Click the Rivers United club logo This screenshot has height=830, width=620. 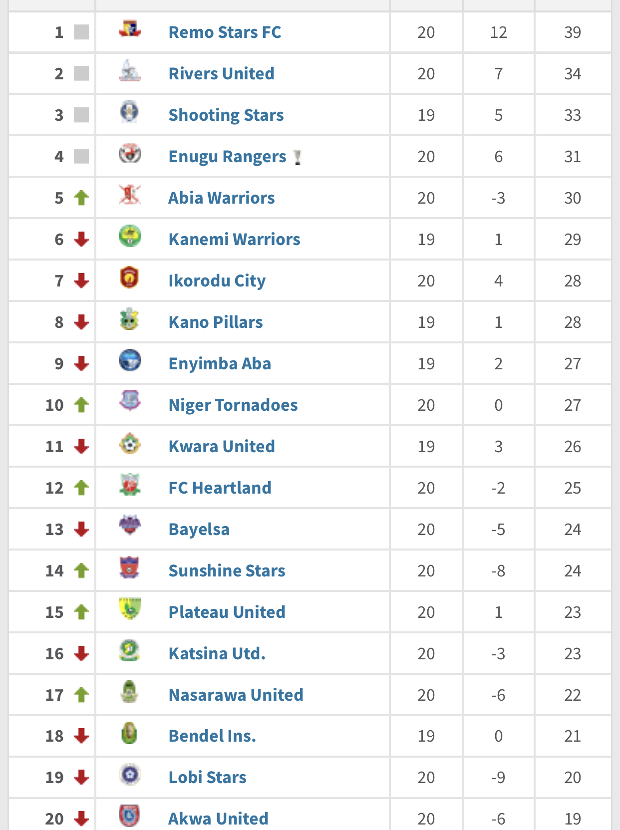130,71
